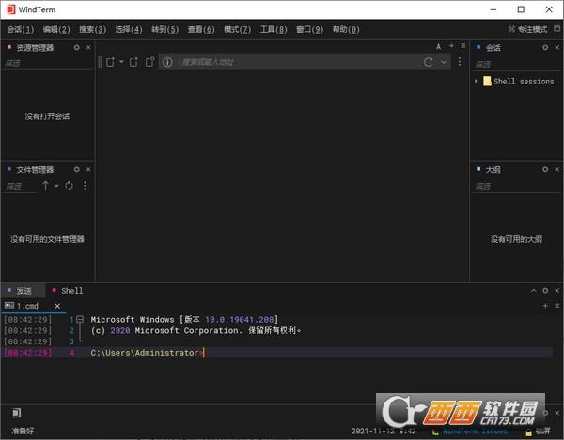Click the 资源管理器 filter field
This screenshot has width=564, height=440.
tap(47, 63)
